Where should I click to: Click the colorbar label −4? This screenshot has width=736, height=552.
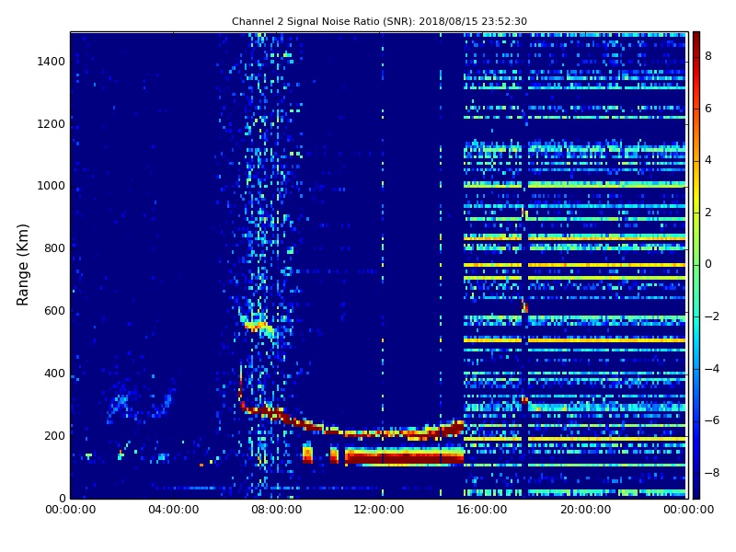(711, 369)
